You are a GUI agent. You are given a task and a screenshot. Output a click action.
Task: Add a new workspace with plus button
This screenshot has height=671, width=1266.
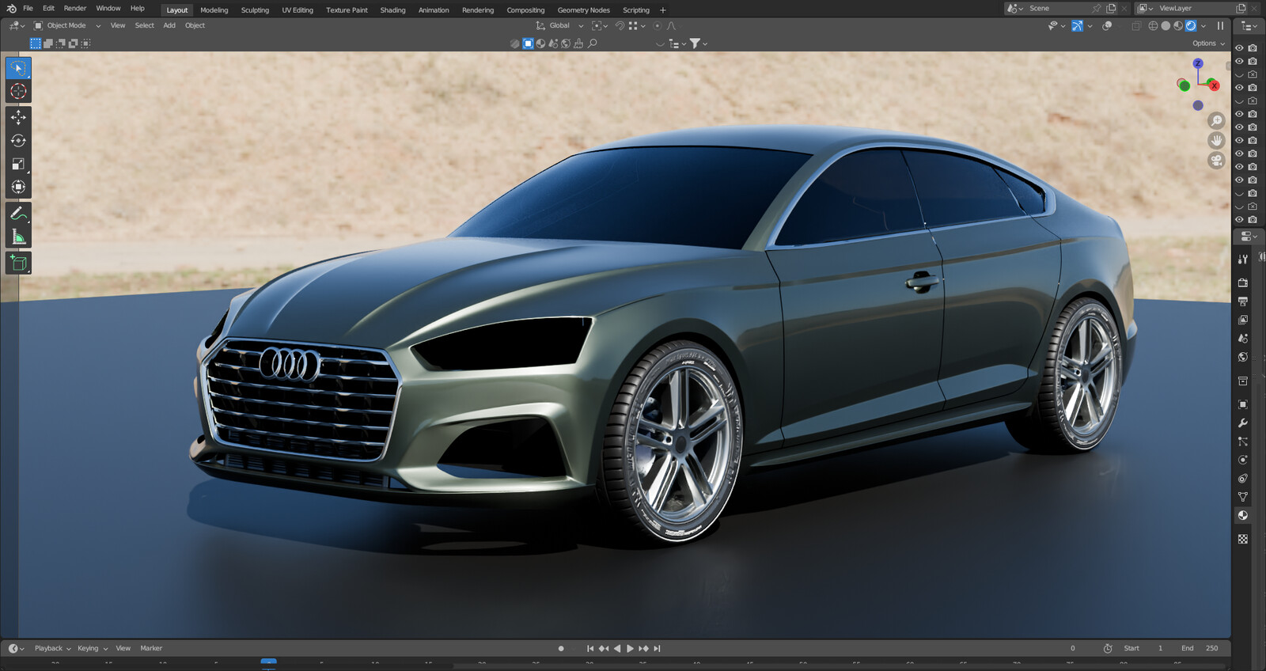coord(663,10)
